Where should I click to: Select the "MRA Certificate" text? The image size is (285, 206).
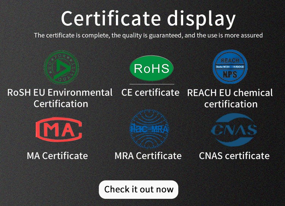coord(148,156)
